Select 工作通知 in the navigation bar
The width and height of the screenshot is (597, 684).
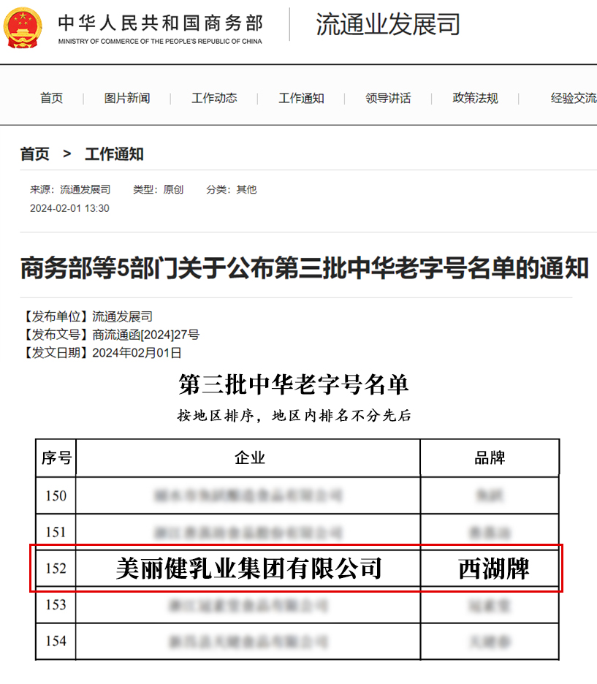pos(301,98)
